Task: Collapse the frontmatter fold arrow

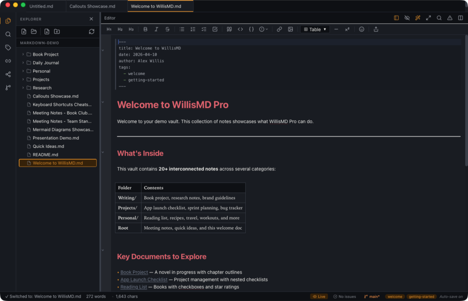Action: point(103,50)
